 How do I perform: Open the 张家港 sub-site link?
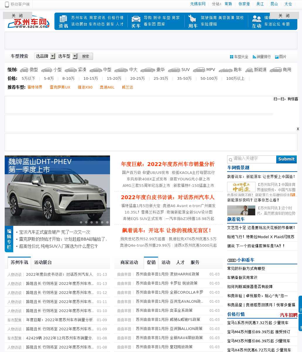[x=244, y=4]
